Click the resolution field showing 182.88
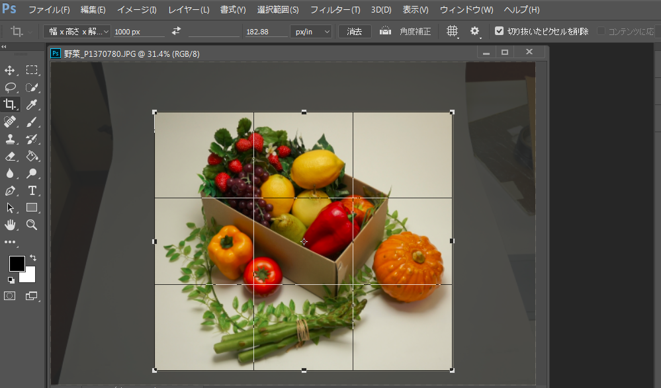This screenshot has width=661, height=388. 266,32
